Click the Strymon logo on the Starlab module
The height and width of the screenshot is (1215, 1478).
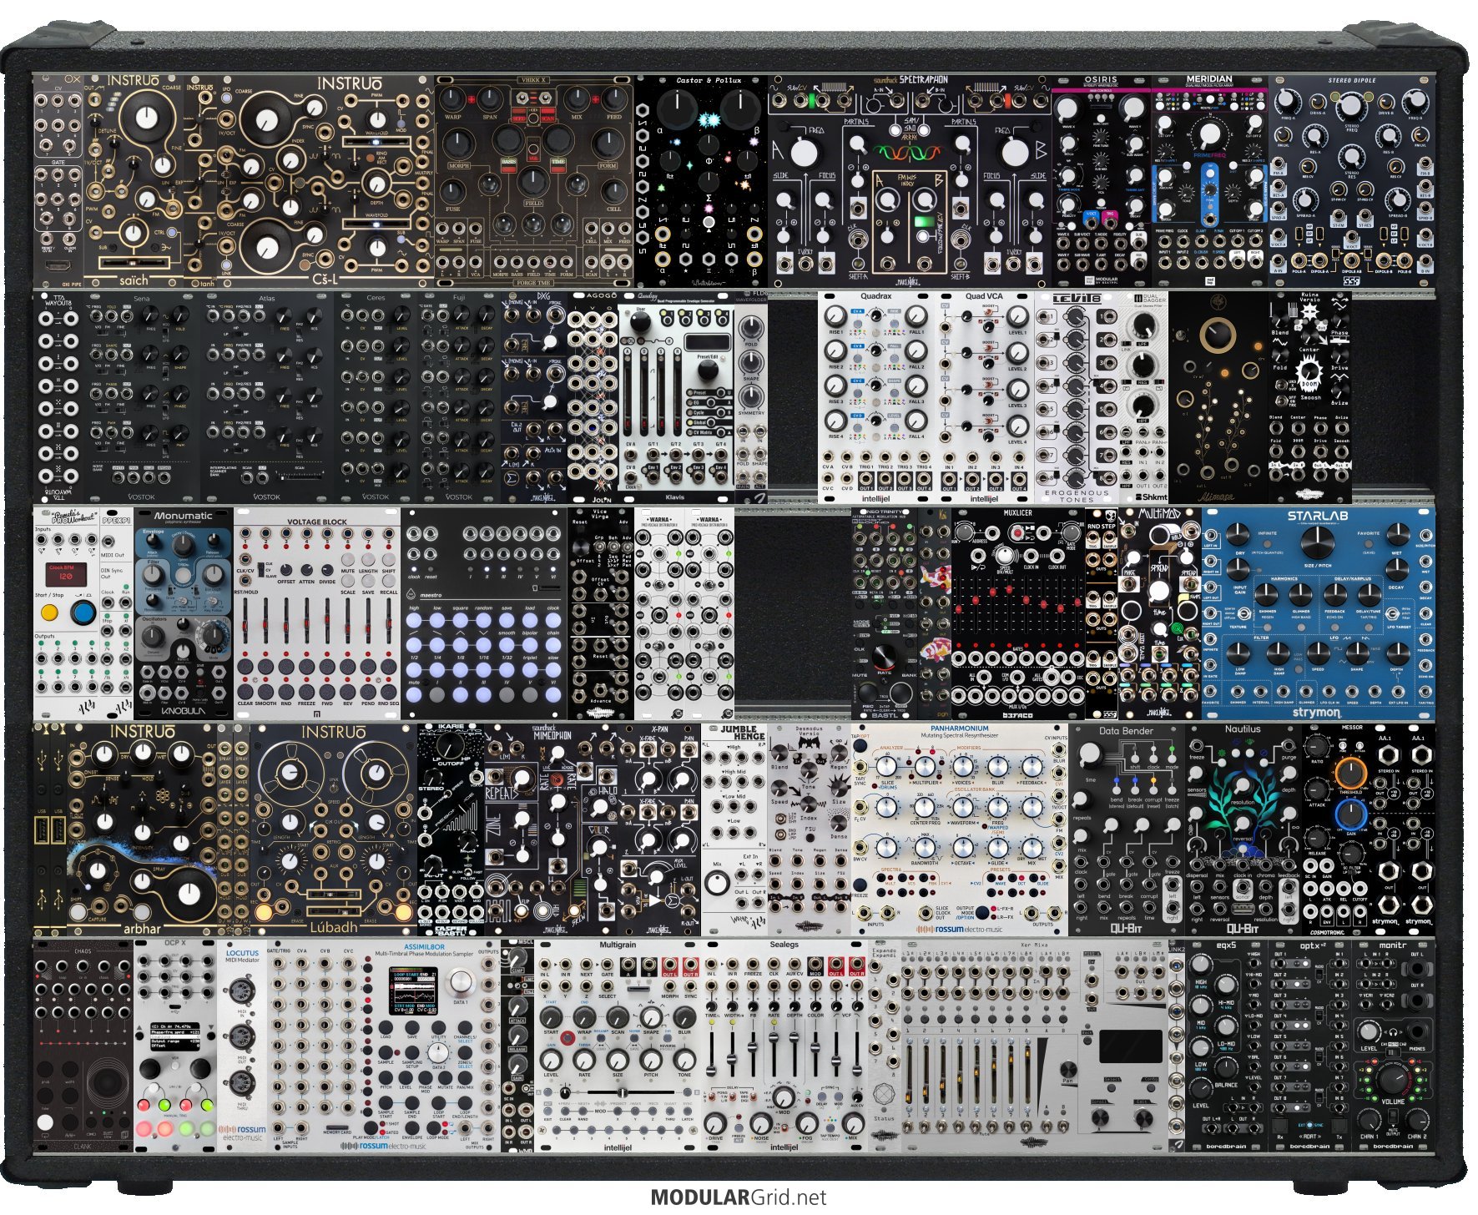(x=1316, y=713)
